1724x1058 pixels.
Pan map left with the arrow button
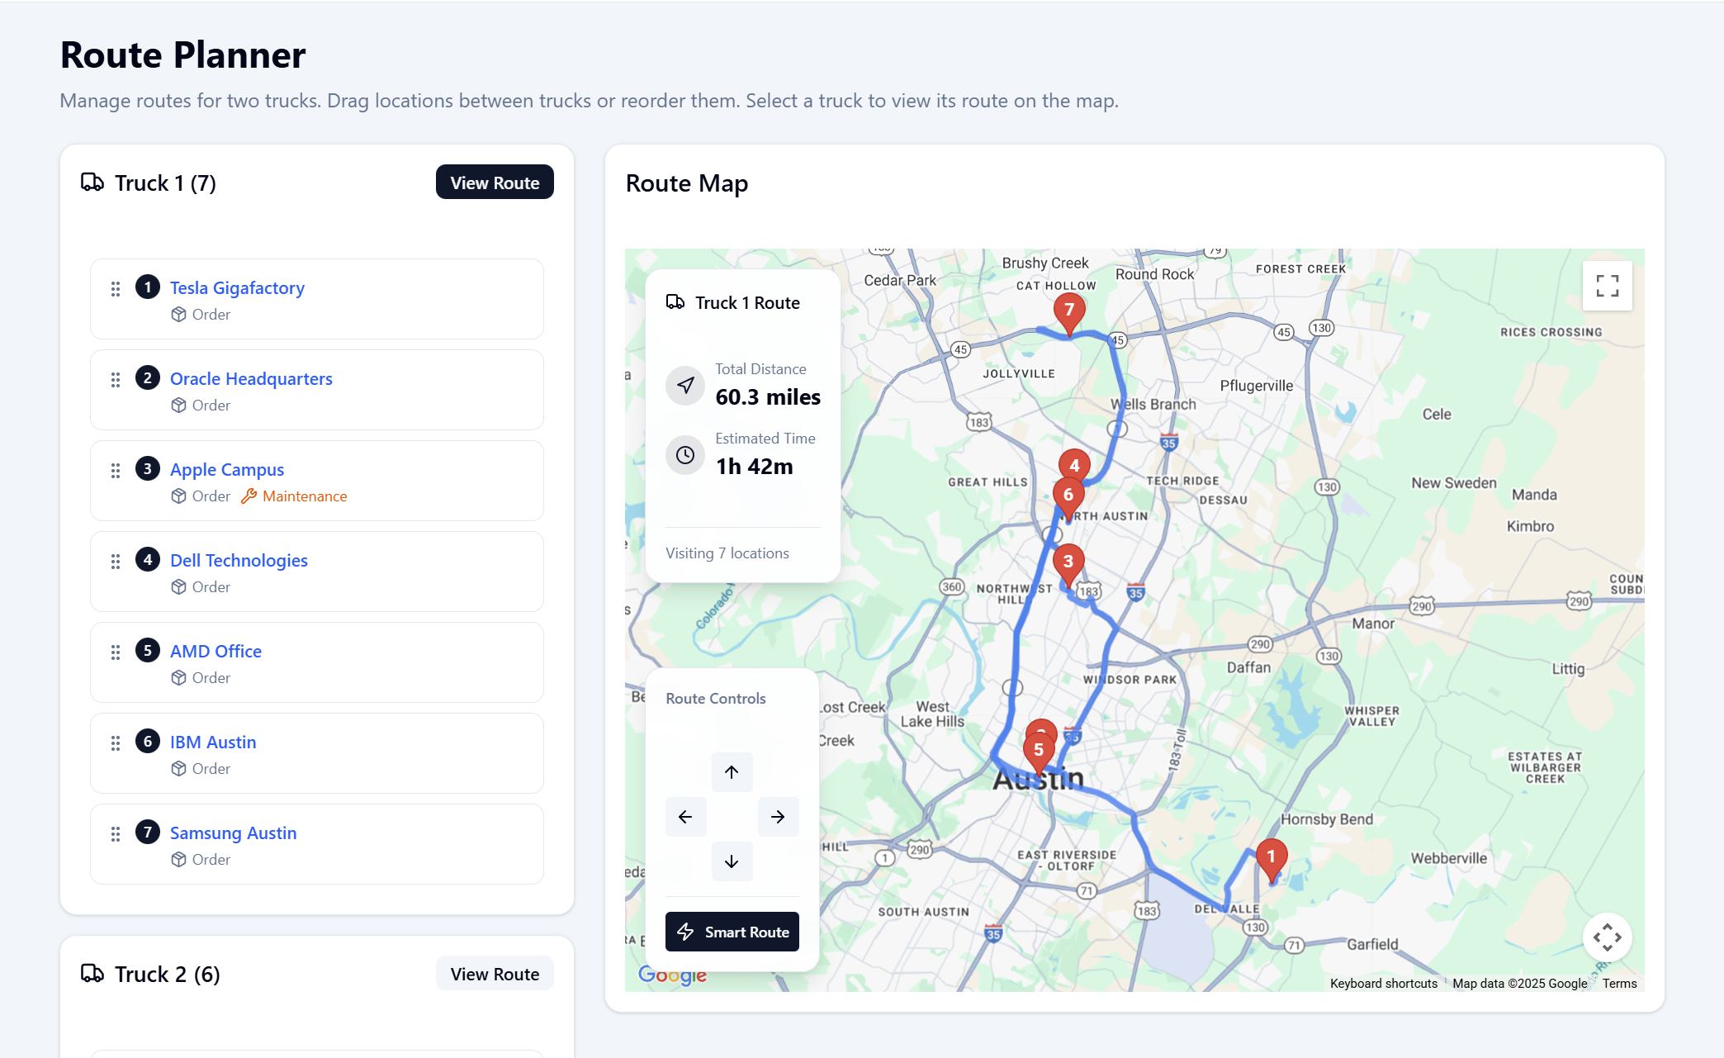[685, 817]
